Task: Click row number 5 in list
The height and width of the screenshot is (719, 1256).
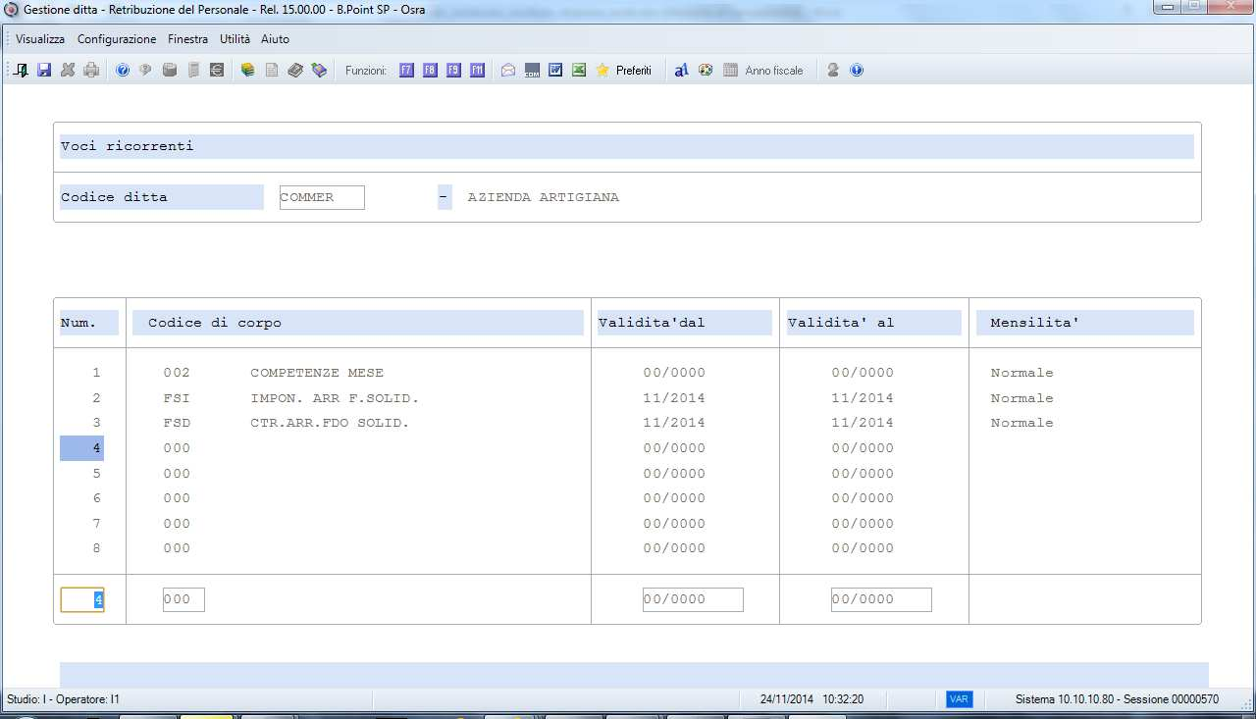Action: click(x=96, y=474)
